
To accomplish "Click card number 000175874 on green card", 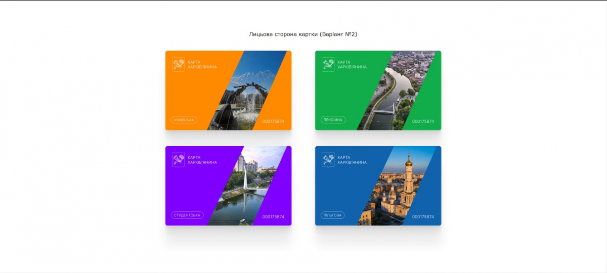I will coord(423,121).
